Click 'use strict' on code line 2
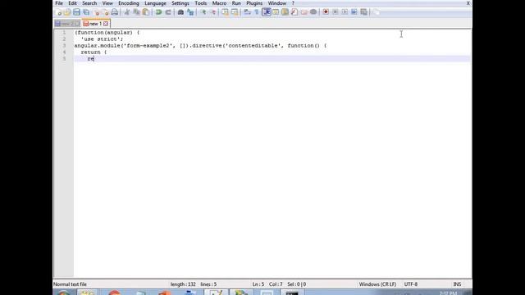This screenshot has width=525, height=295. tap(102, 39)
